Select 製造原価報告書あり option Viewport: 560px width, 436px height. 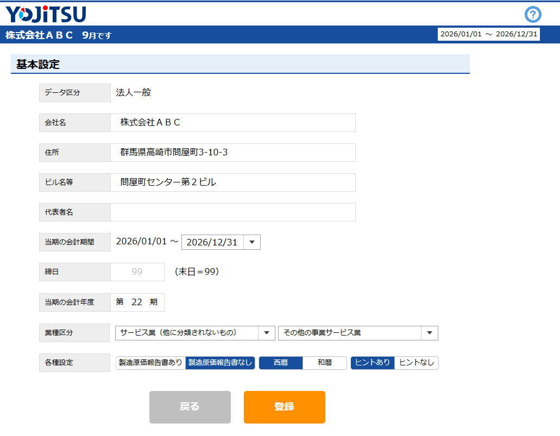pos(150,363)
